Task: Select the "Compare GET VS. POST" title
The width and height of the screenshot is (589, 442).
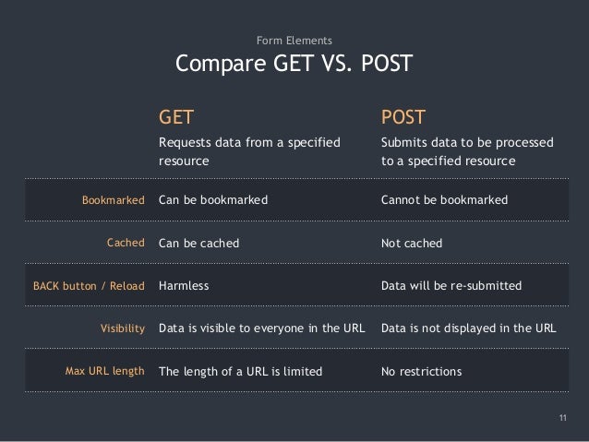Action: (294, 65)
